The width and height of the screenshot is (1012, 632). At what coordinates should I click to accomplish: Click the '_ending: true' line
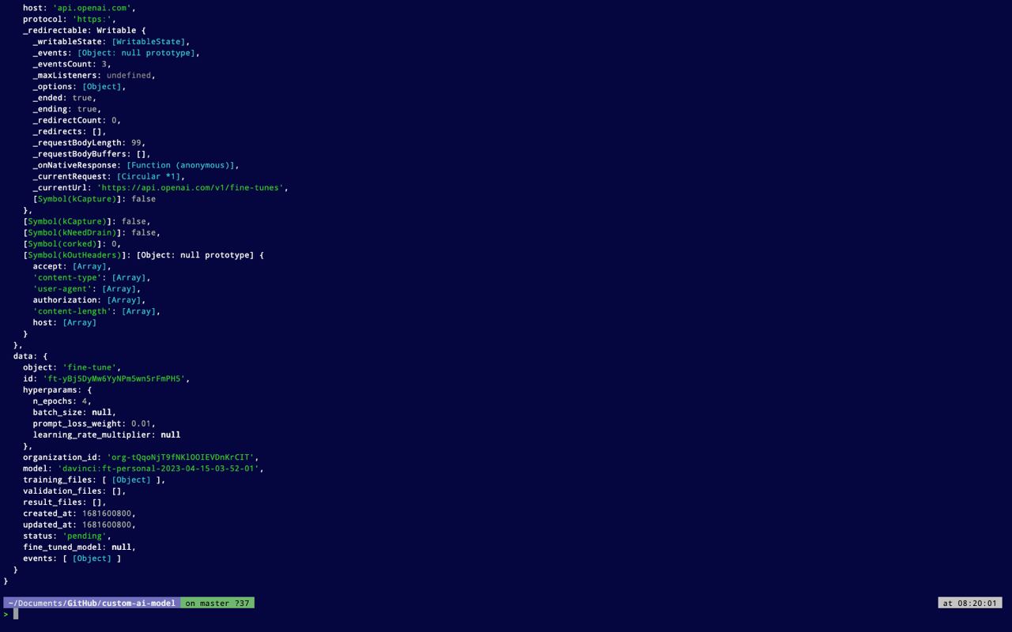click(66, 109)
